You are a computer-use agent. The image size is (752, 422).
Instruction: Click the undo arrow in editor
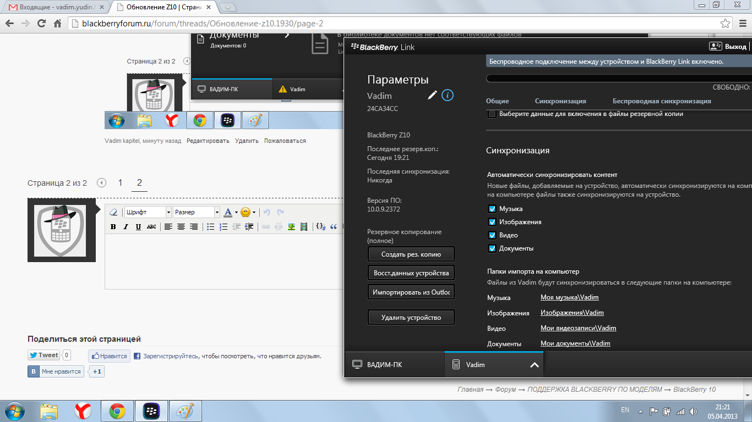pos(267,212)
